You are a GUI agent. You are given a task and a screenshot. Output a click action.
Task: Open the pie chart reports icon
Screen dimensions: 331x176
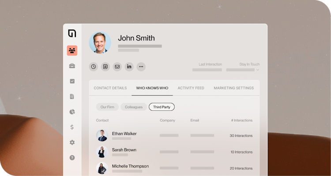pos(72,112)
